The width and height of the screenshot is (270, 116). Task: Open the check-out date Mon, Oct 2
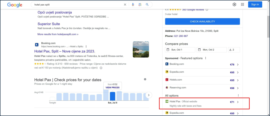pos(211,50)
